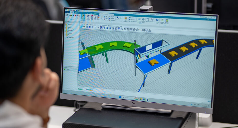Expand the InformationFlow folder in Class Library
238x128 pixels.
click(65, 29)
